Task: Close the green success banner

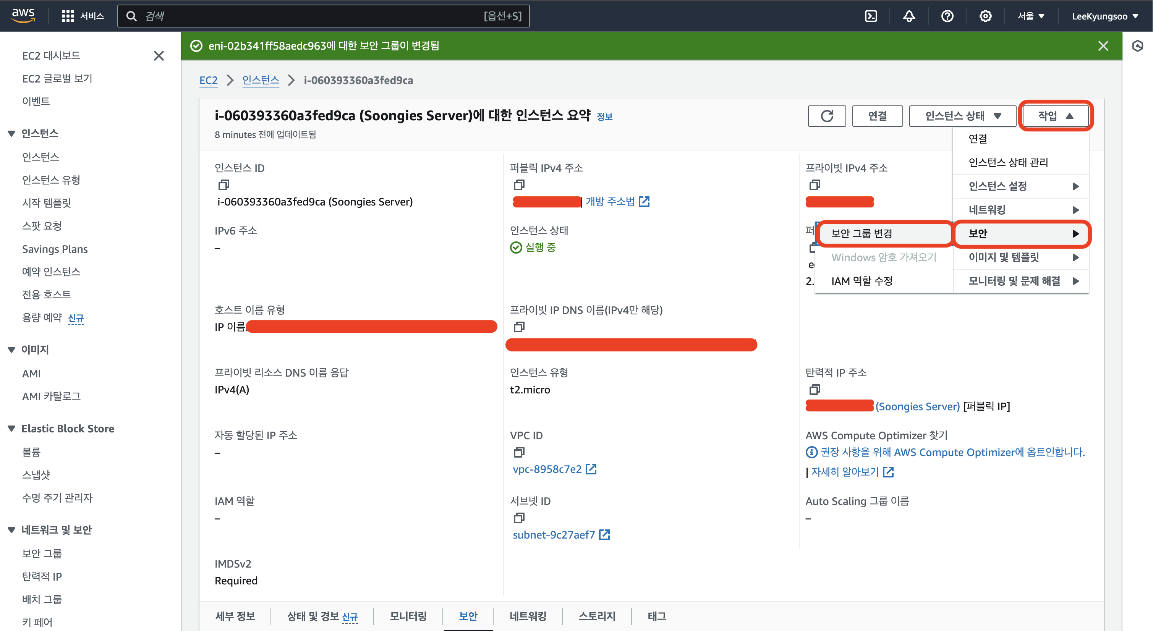Action: click(1103, 46)
